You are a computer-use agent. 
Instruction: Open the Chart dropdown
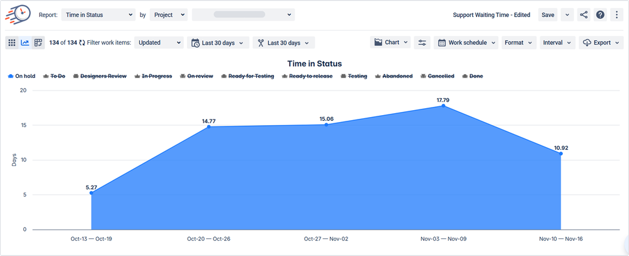(x=390, y=43)
